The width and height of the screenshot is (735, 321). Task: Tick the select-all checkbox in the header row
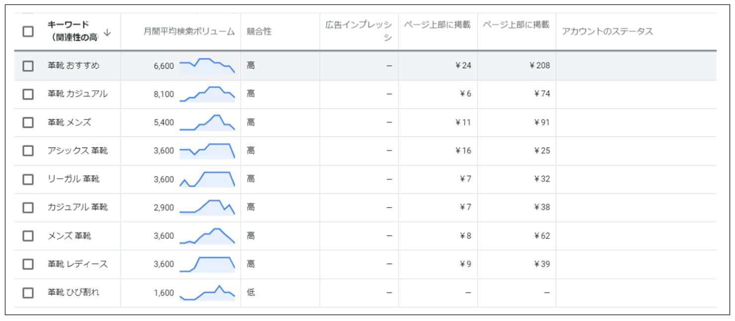pyautogui.click(x=28, y=31)
